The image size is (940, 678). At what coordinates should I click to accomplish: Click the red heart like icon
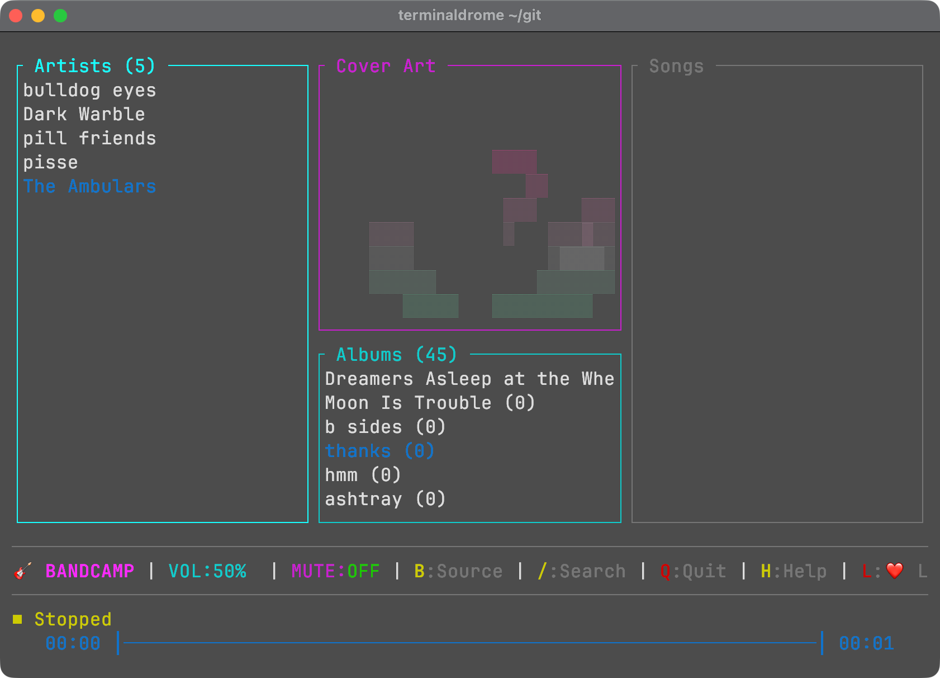click(x=895, y=571)
